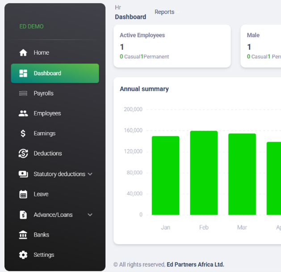Open the Ed Partners Africa Ltd. link
Viewport: 281px width, 272px height.
(x=195, y=264)
